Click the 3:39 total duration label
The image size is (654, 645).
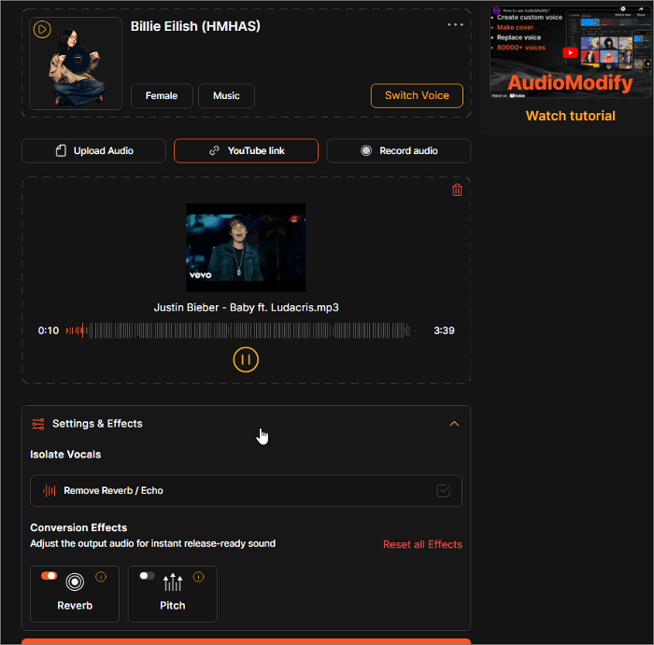point(444,330)
